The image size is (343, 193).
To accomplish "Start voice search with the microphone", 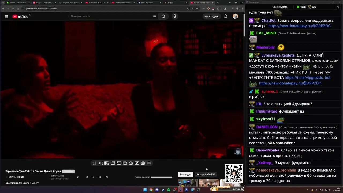I will (175, 16).
